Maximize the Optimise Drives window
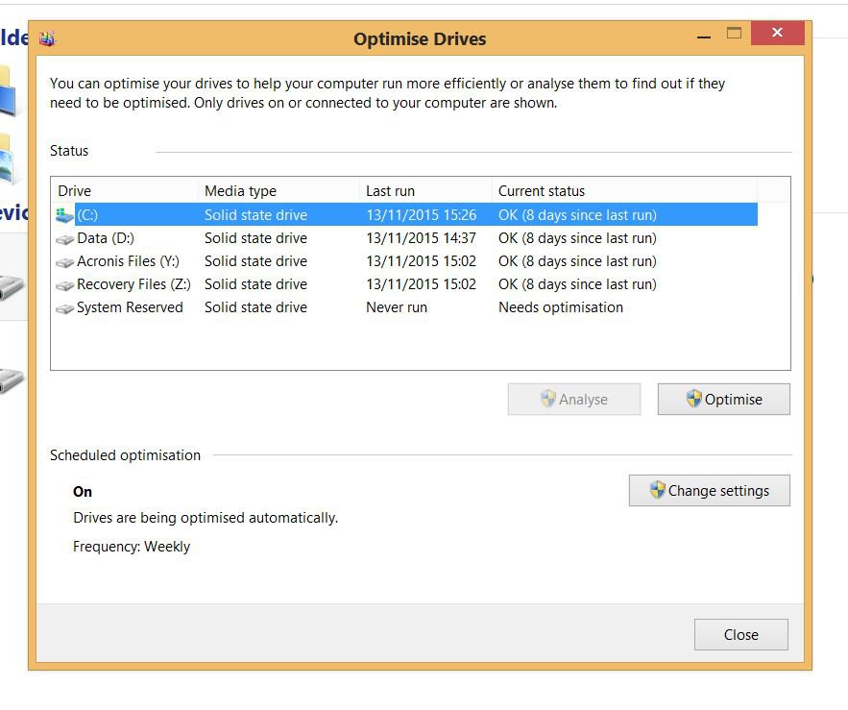Image resolution: width=848 pixels, height=710 pixels. point(735,34)
